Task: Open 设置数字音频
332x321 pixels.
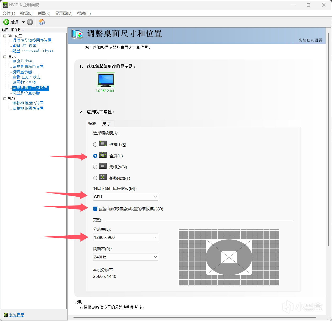Action: [x=24, y=82]
